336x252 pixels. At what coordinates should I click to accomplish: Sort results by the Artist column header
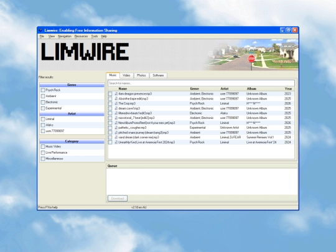pos(225,88)
